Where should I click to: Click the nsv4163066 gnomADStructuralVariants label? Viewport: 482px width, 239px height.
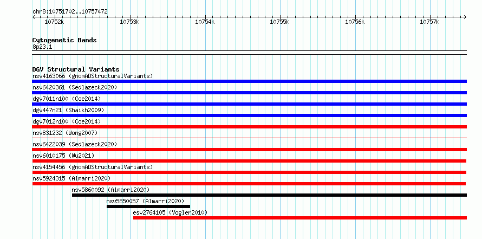pos(93,76)
